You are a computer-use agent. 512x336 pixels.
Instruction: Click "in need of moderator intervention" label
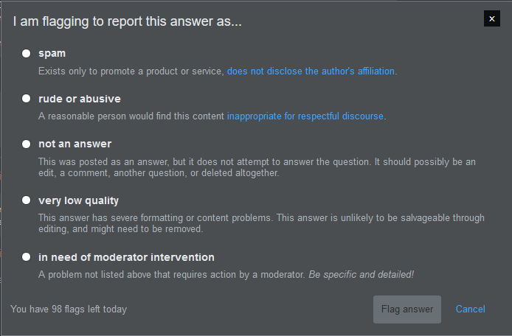(x=127, y=257)
